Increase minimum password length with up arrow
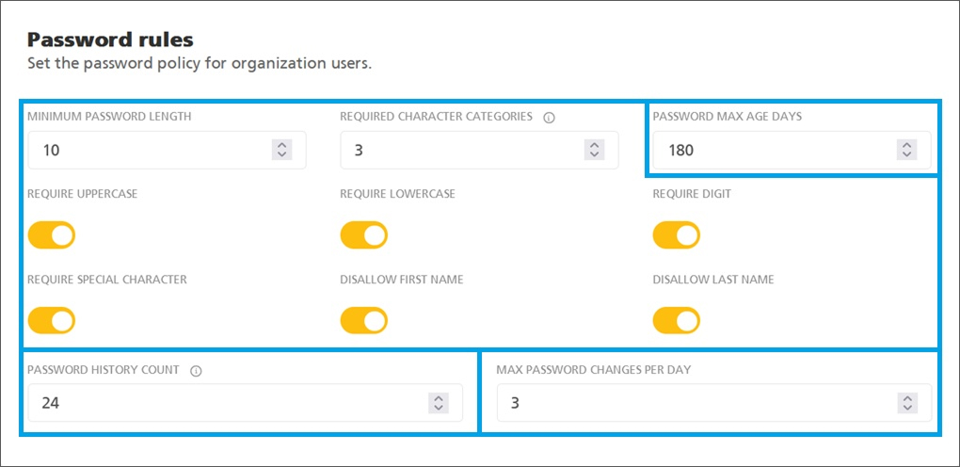The height and width of the screenshot is (467, 960). (x=281, y=145)
